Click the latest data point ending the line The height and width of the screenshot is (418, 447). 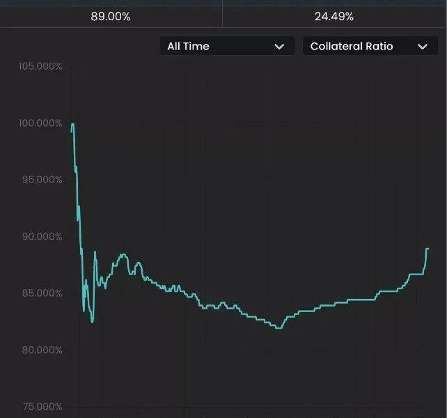tap(428, 249)
